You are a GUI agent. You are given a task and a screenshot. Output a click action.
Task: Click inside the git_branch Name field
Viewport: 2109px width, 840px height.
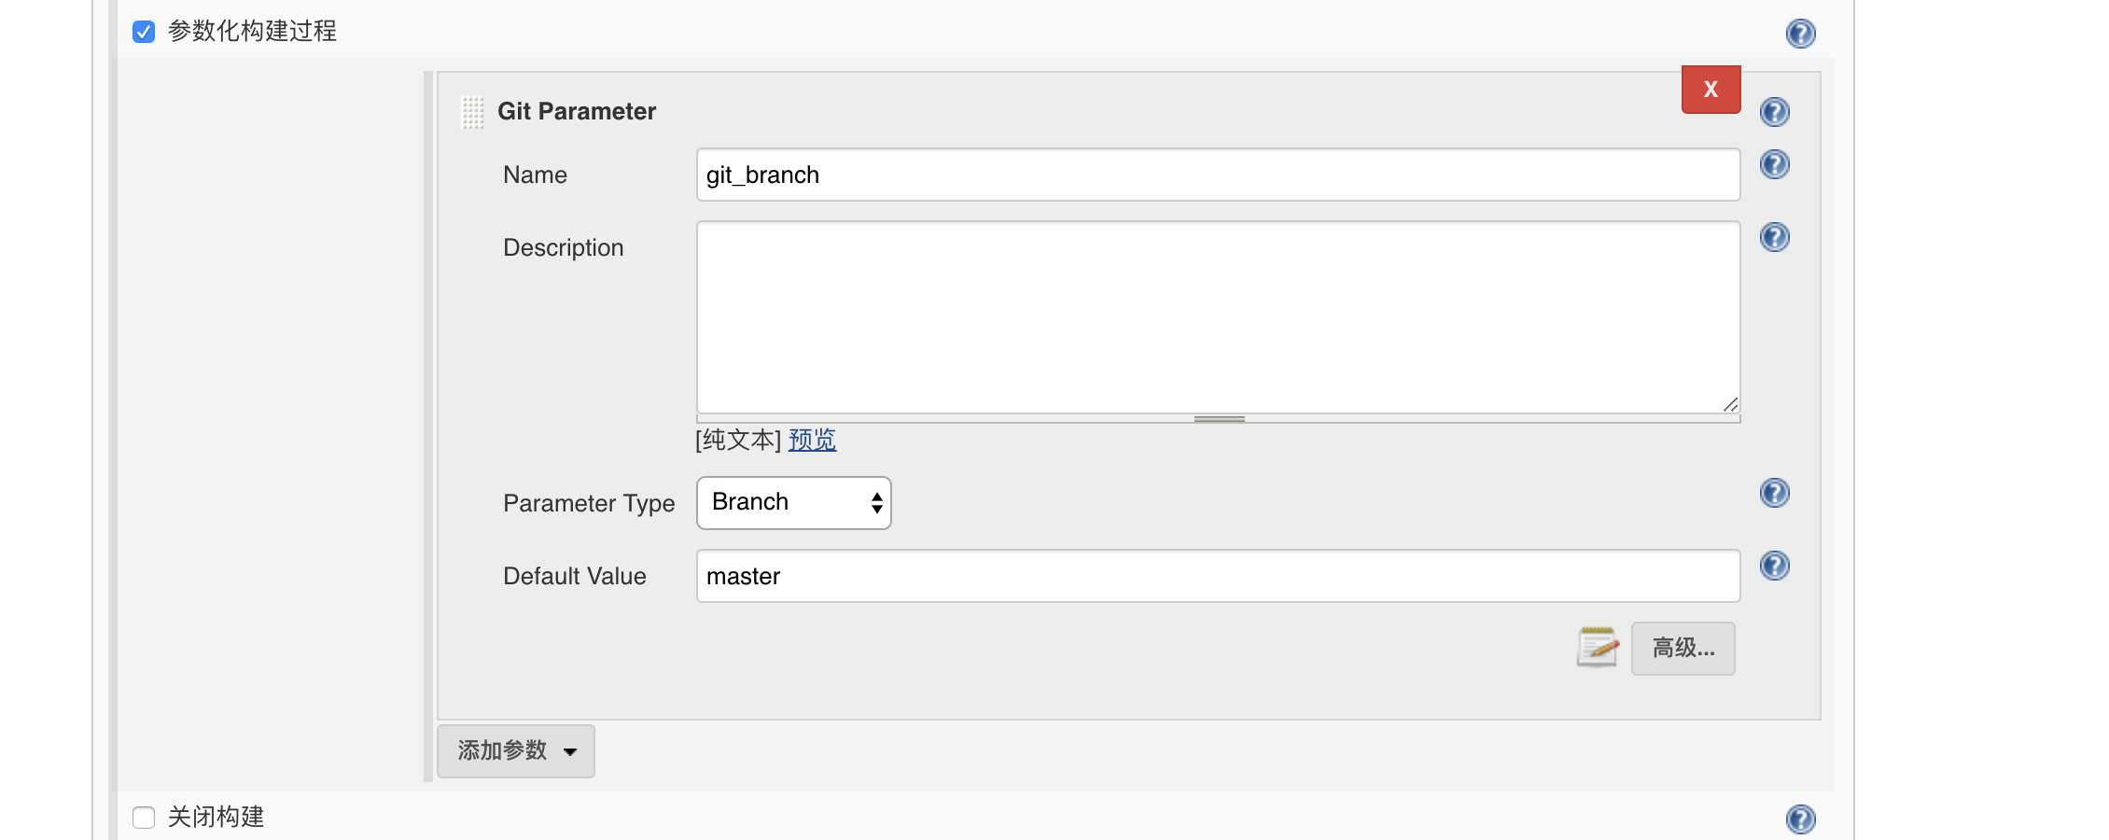coord(1213,175)
